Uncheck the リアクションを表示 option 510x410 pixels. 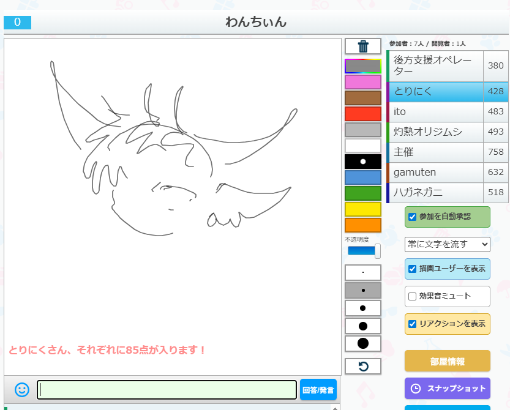[413, 324]
